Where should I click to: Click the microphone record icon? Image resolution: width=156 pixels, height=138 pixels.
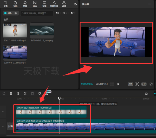tap(146, 93)
